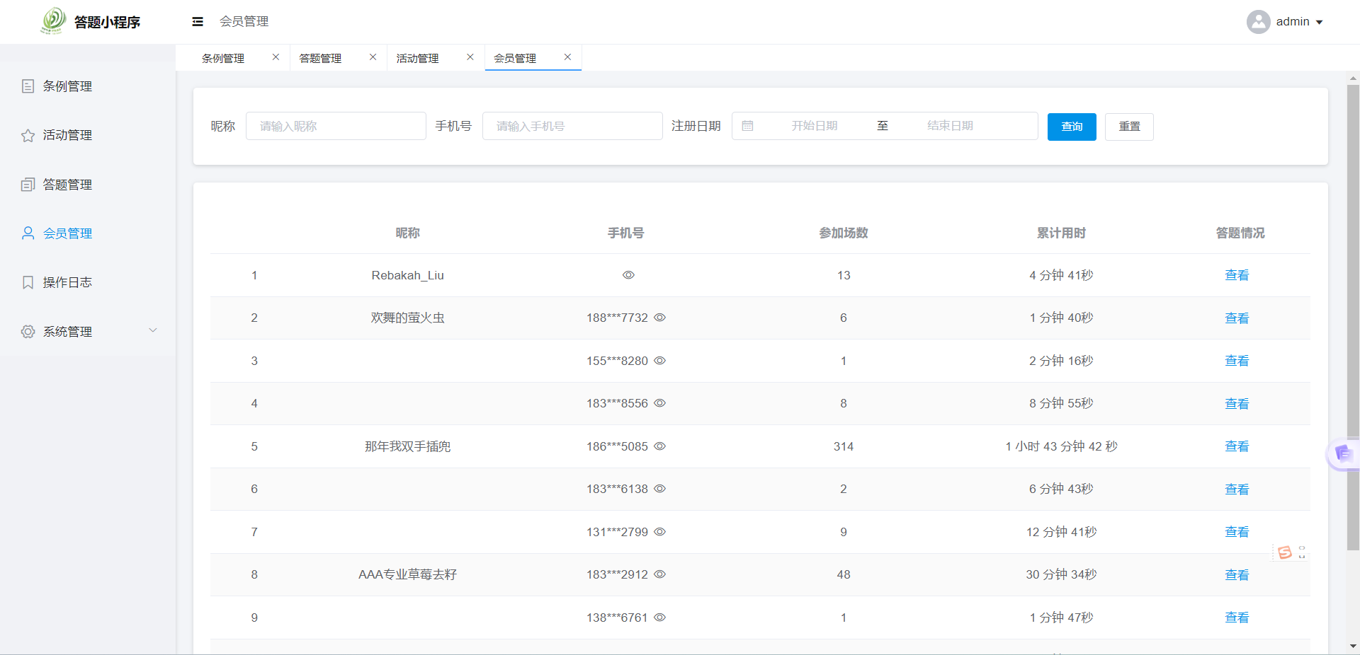The width and height of the screenshot is (1360, 655).
Task: Click the 答题小程序 logo icon
Action: point(53,21)
